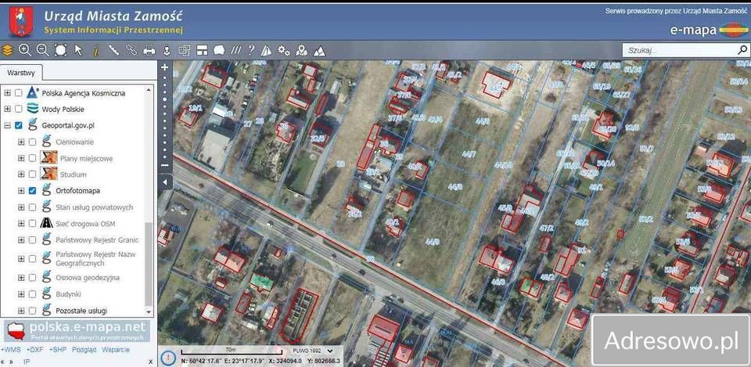Click the triple slash lines tool
Screen dimensions: 751x367
(235, 50)
